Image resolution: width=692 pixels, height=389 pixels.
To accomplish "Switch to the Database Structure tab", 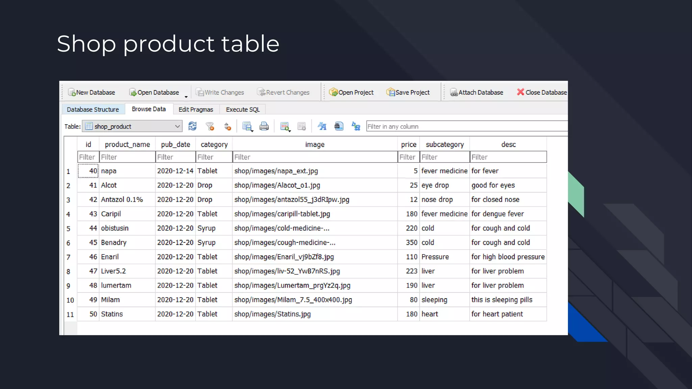I will (93, 109).
